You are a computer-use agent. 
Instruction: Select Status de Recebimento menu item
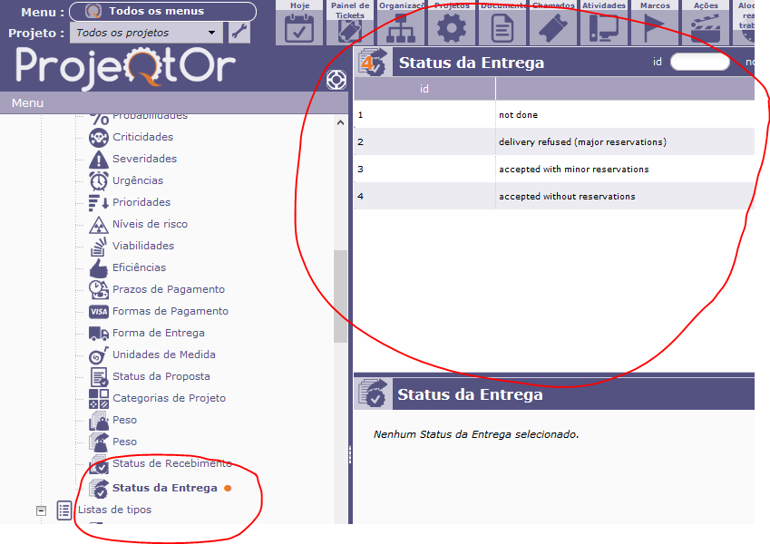[x=171, y=463]
